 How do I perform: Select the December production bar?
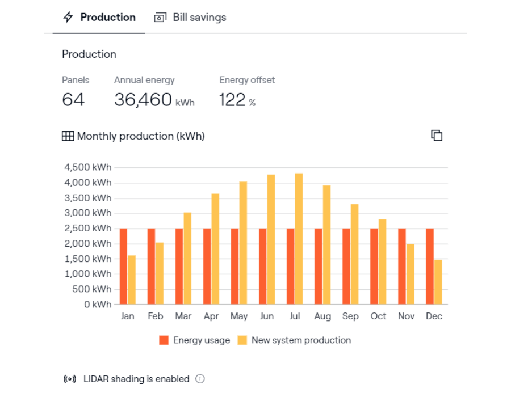coord(438,282)
